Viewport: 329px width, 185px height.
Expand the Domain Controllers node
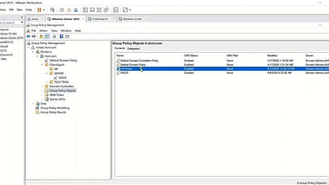(42, 86)
